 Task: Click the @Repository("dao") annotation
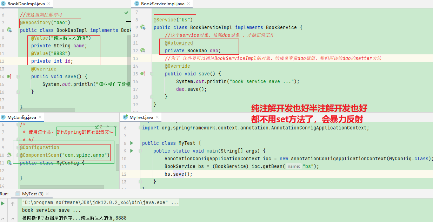[45, 23]
